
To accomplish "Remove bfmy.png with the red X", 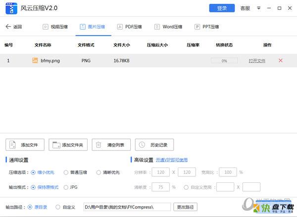I will (281, 60).
